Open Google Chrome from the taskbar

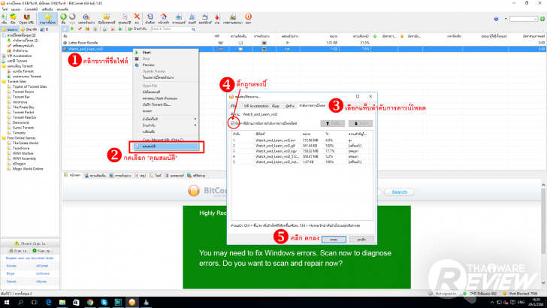pyautogui.click(x=90, y=303)
